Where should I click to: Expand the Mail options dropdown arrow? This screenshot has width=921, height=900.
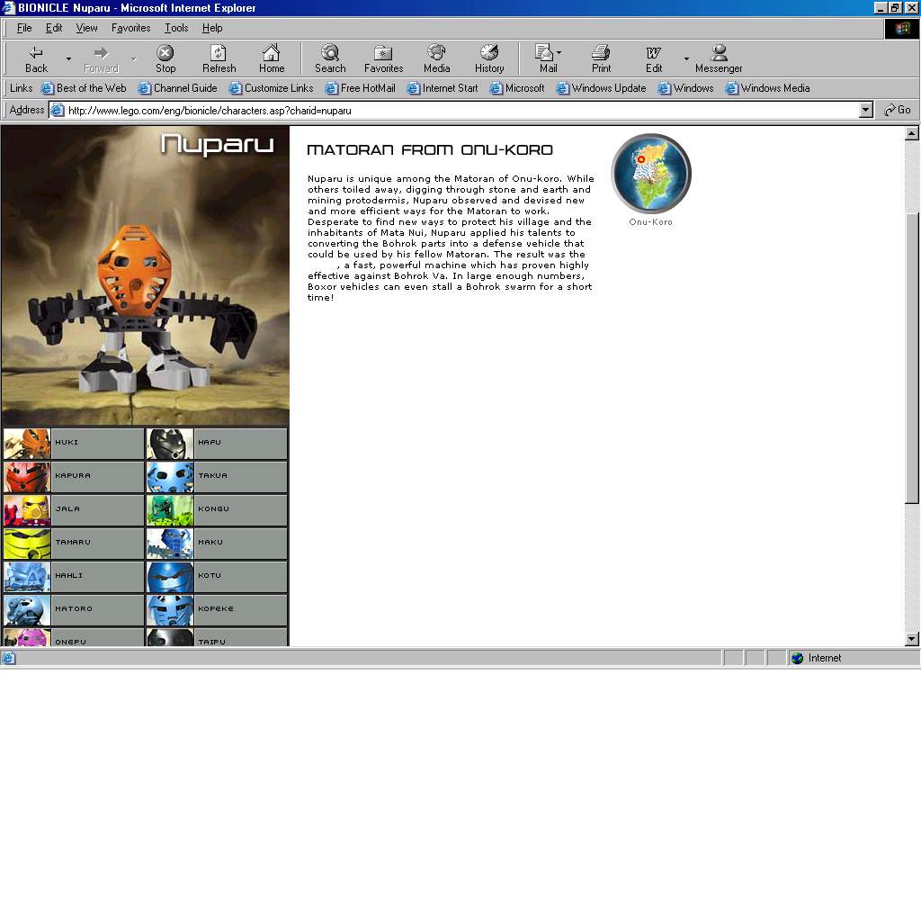coord(559,52)
